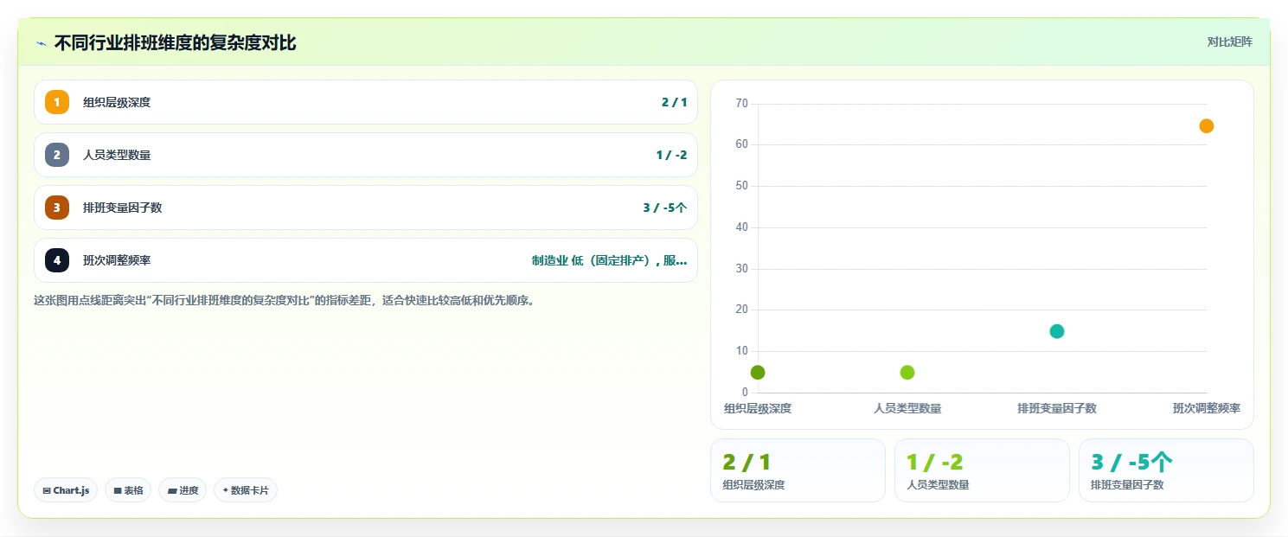Screen dimensions: 1288x537
Task: Click the dark green point for 组织层级深度
Action: (758, 373)
